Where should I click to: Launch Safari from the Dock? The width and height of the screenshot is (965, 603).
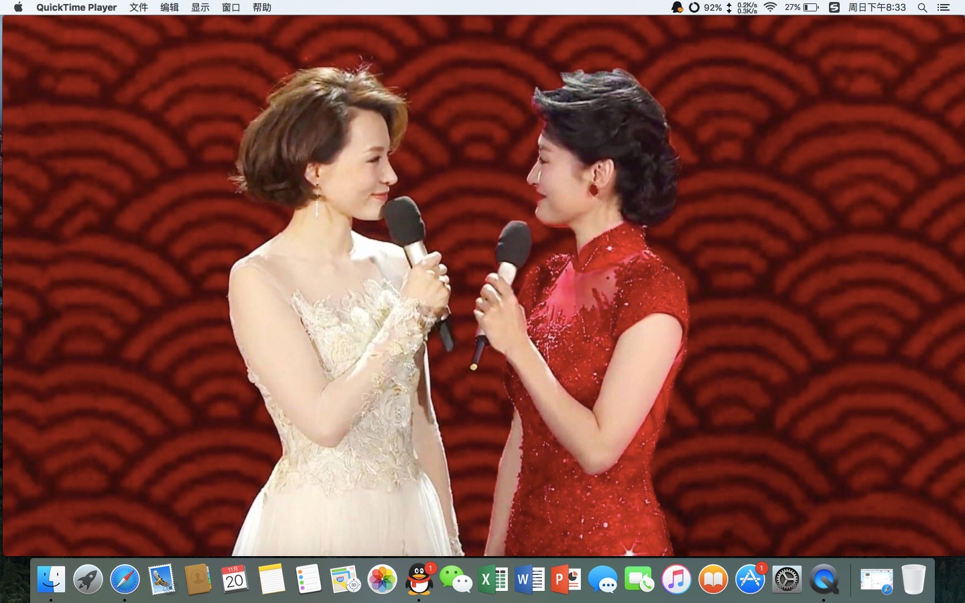click(125, 579)
